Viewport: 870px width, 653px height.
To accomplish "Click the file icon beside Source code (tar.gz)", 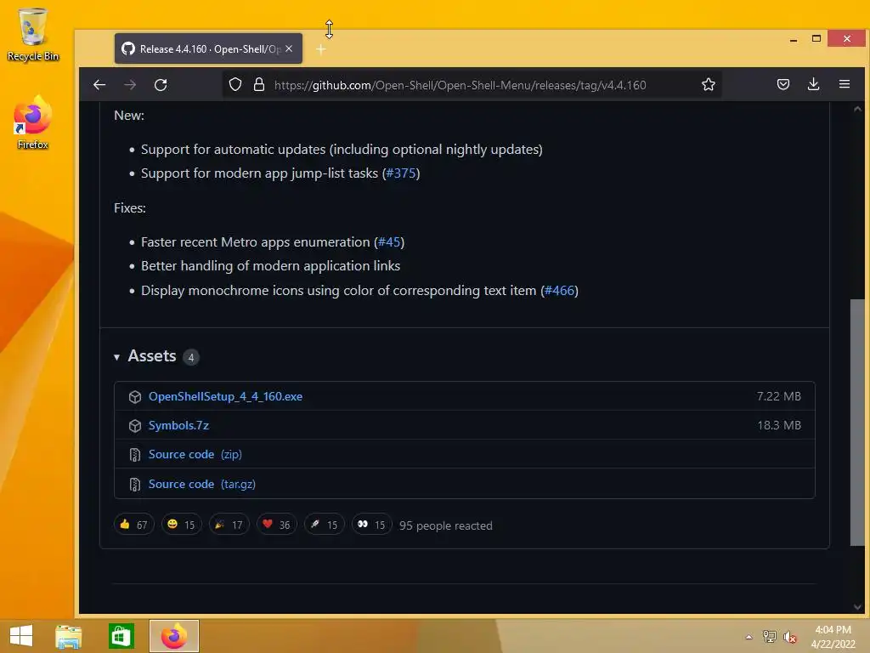I will (135, 484).
